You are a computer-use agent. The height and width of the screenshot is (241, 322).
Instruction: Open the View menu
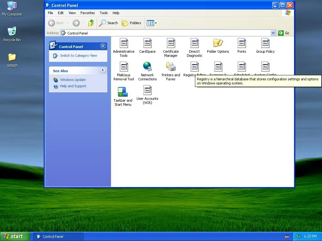click(x=72, y=13)
